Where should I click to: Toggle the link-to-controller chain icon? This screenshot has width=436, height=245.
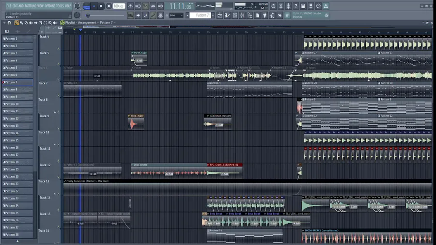tap(153, 15)
